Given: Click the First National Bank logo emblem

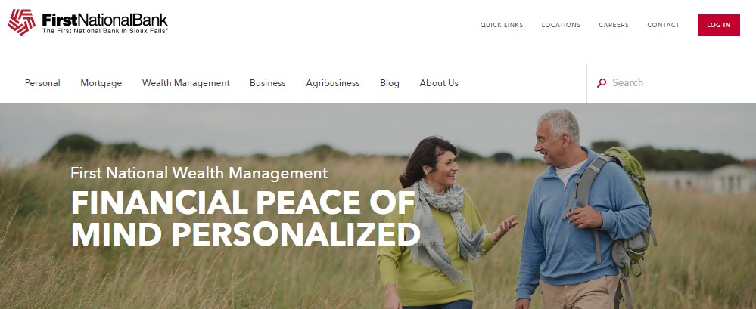Looking at the screenshot, I should point(22,22).
